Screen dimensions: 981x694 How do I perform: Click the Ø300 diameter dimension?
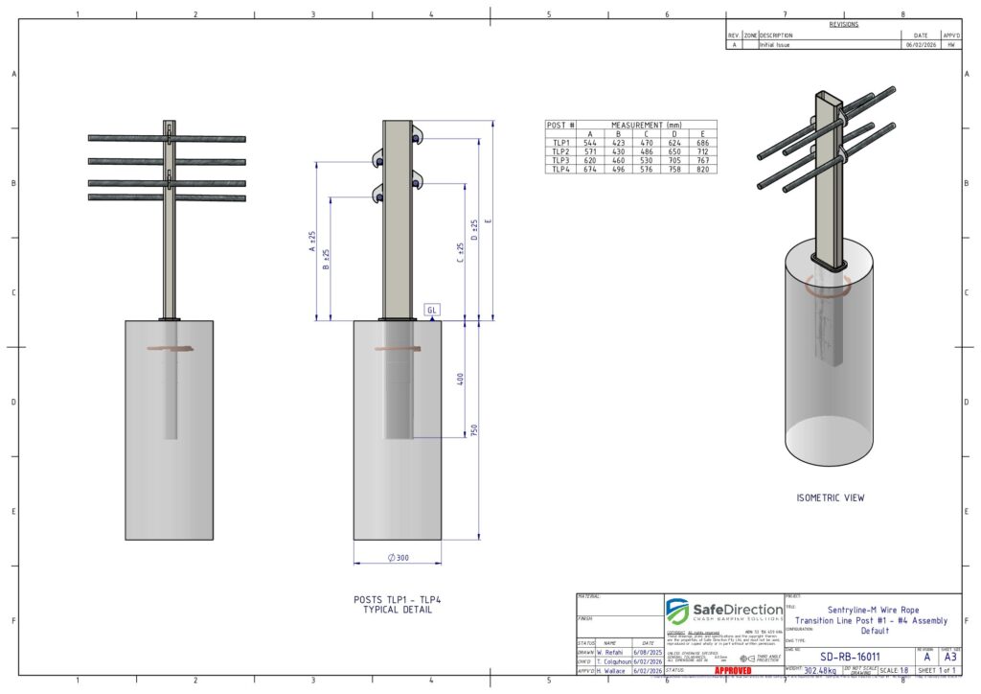398,558
